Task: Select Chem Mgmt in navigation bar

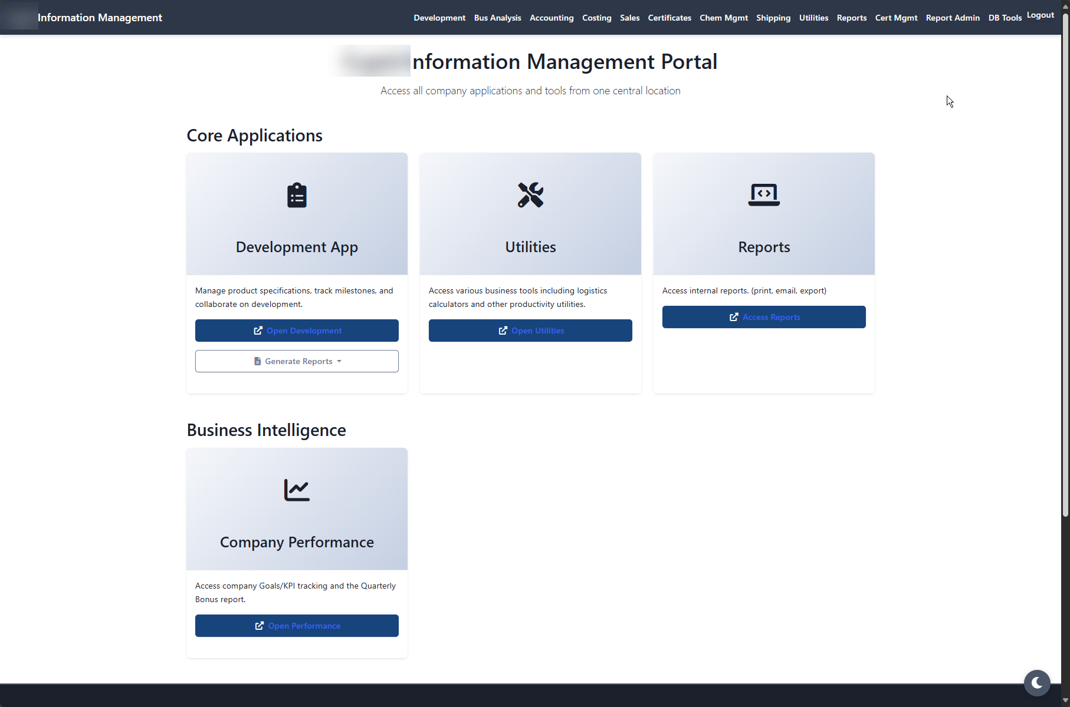Action: tap(723, 18)
